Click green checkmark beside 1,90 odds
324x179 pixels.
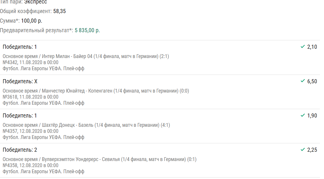pyautogui.click(x=303, y=115)
